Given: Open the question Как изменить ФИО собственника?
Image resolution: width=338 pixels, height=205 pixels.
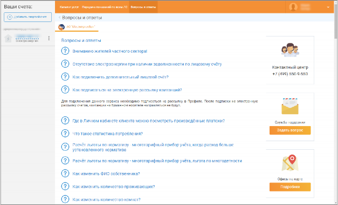Looking at the screenshot, I should click(x=106, y=174).
